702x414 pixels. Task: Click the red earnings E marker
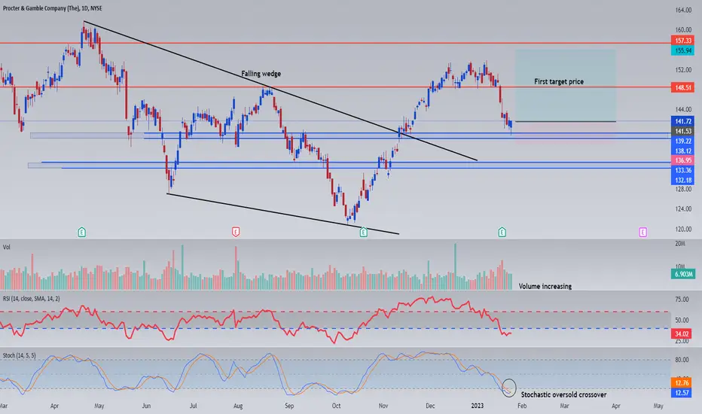coord(236,232)
